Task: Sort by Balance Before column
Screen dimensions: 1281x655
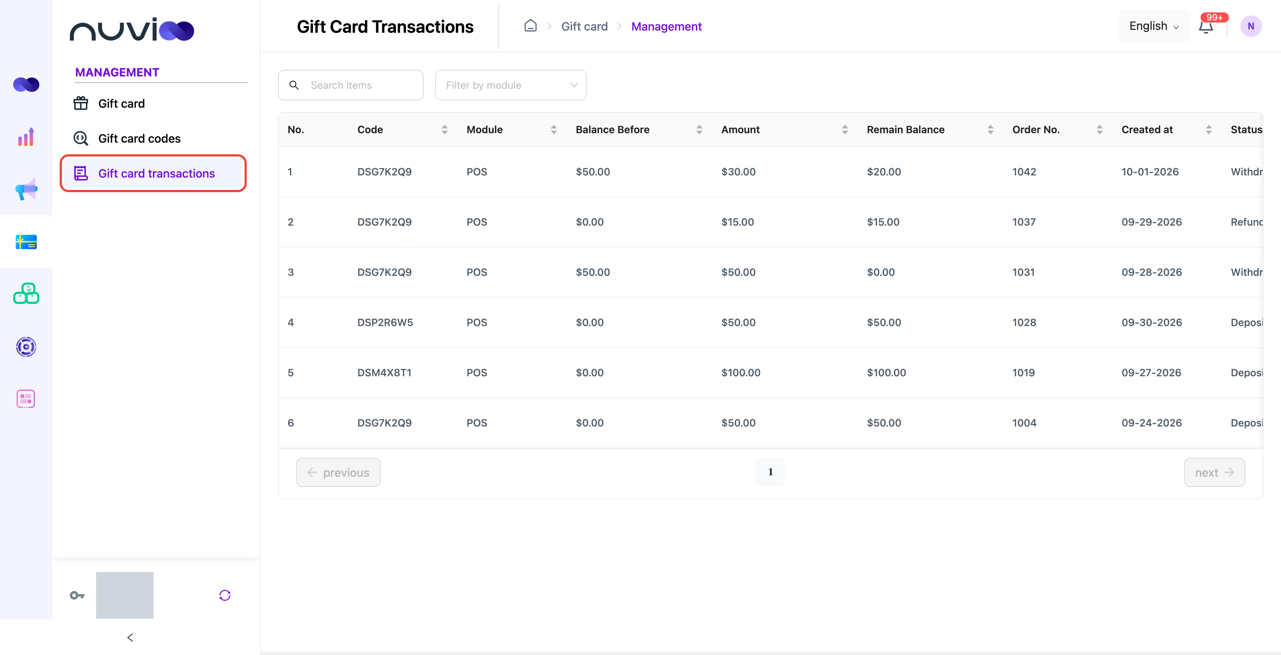Action: pos(699,130)
